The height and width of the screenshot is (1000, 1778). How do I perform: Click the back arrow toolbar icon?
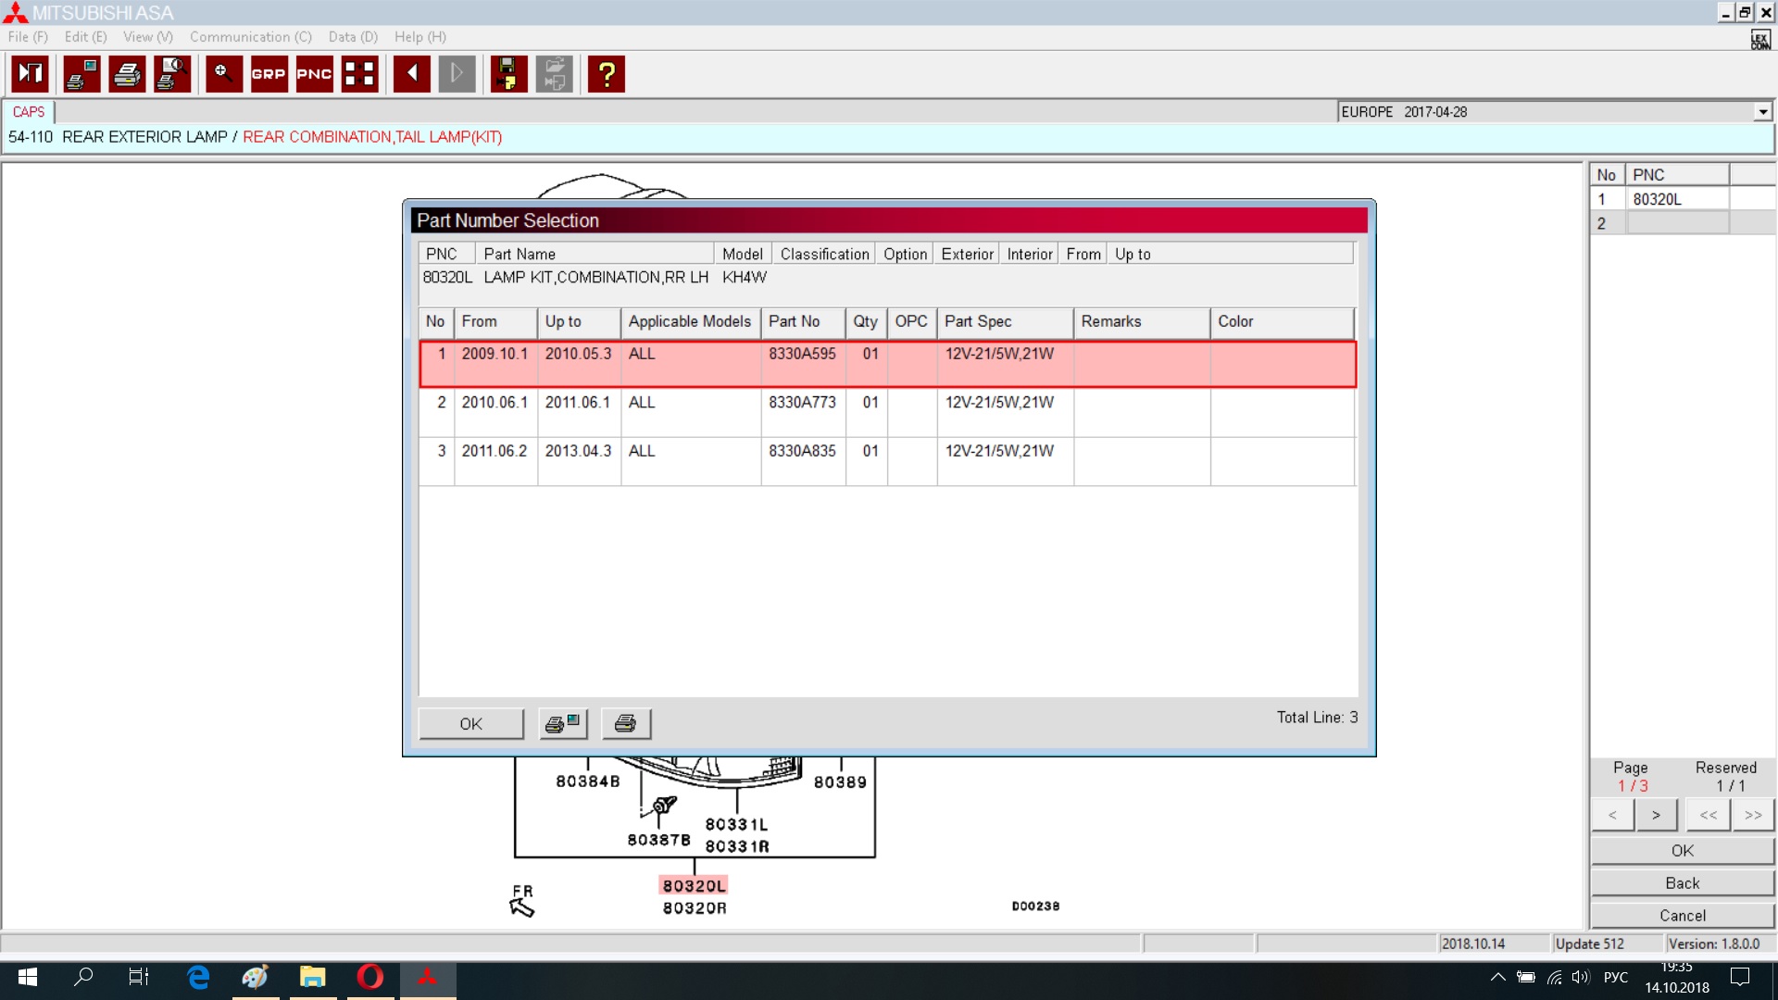pos(411,74)
